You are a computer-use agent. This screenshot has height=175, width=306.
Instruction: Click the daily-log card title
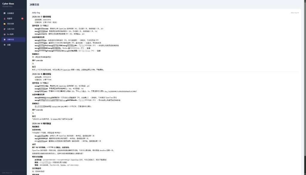point(36,13)
